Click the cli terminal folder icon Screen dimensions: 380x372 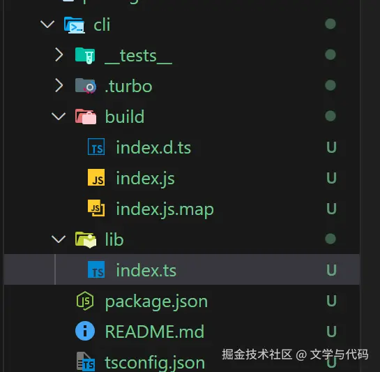(x=75, y=25)
